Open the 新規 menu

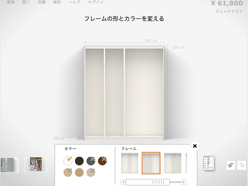tap(11, 2)
